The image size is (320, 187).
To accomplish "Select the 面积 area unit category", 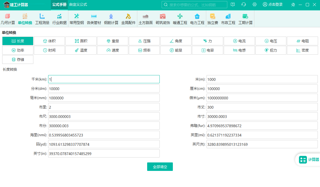I will coord(81,41).
